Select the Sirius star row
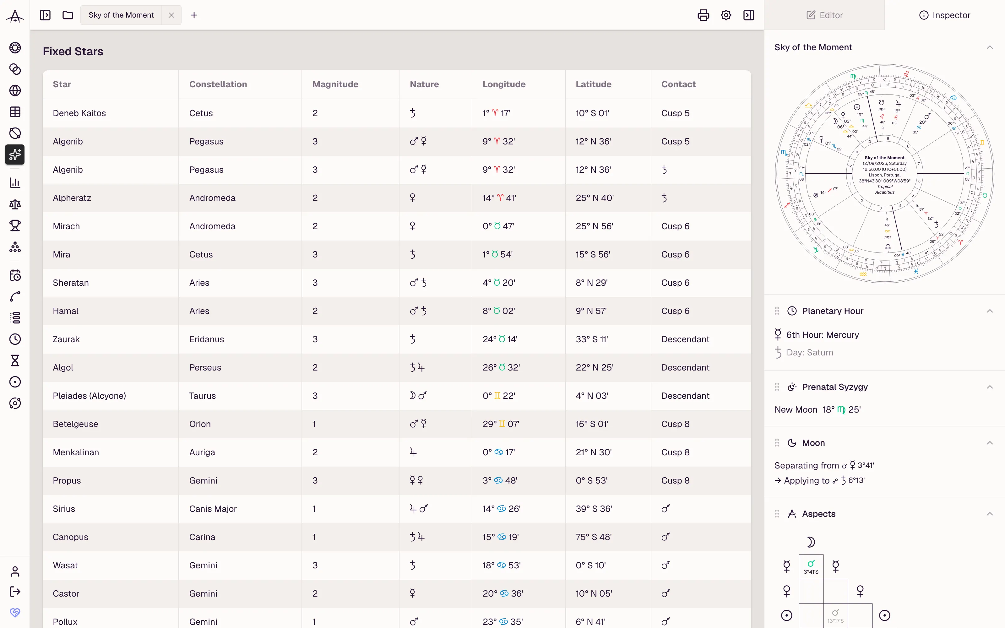 397,509
